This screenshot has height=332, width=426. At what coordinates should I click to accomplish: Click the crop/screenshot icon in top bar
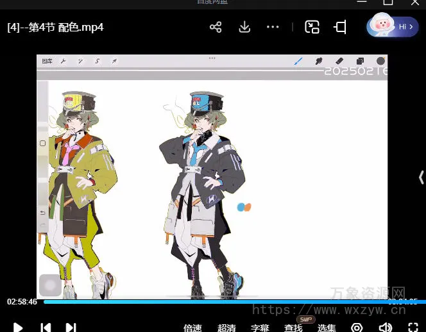[x=340, y=27]
